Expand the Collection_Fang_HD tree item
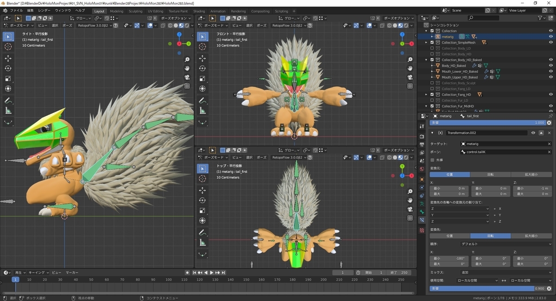The image size is (556, 301). (x=427, y=94)
